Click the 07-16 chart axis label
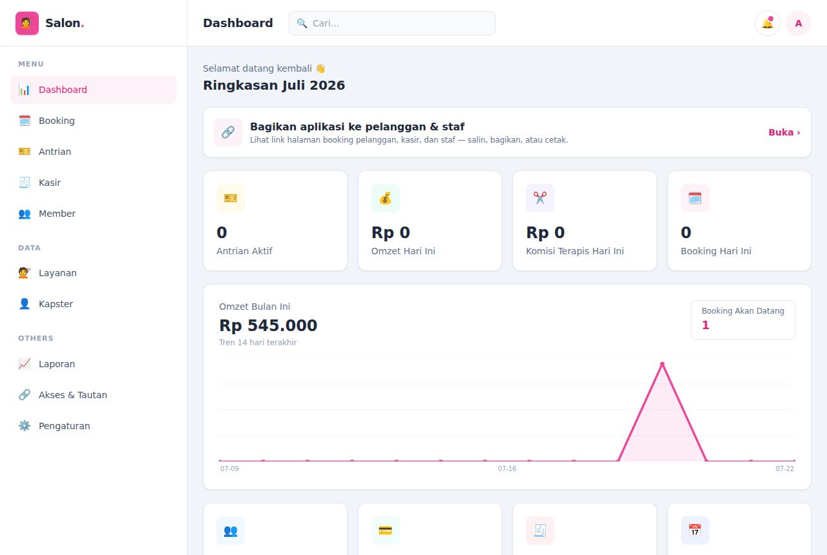 507,469
